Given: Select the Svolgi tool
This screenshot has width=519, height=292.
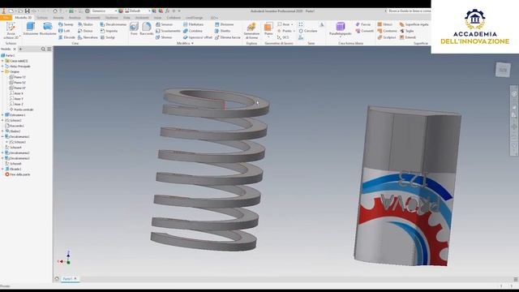Looking at the screenshot, I should pyautogui.click(x=108, y=37).
